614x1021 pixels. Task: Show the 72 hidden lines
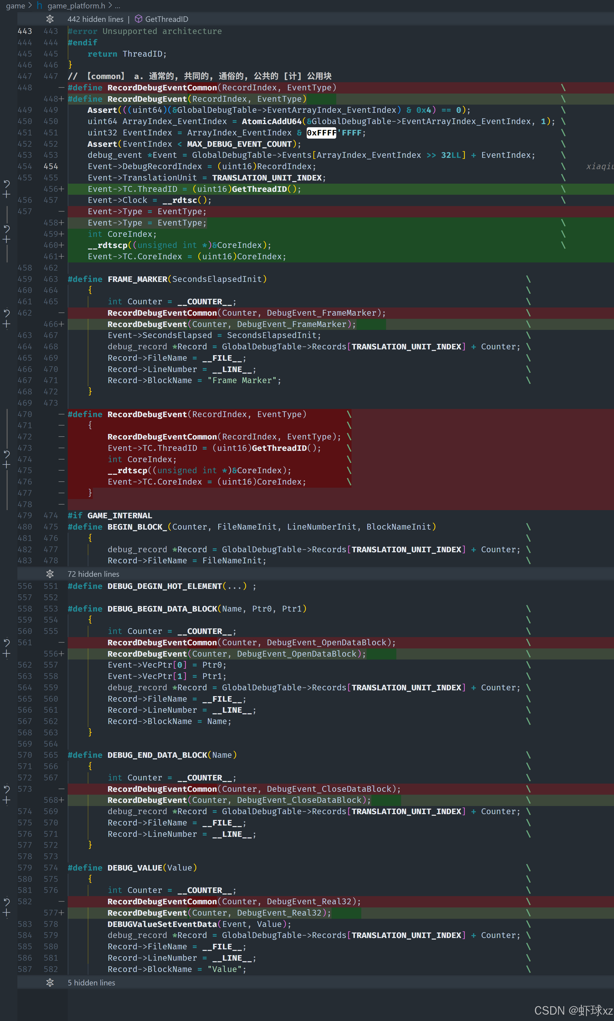94,574
